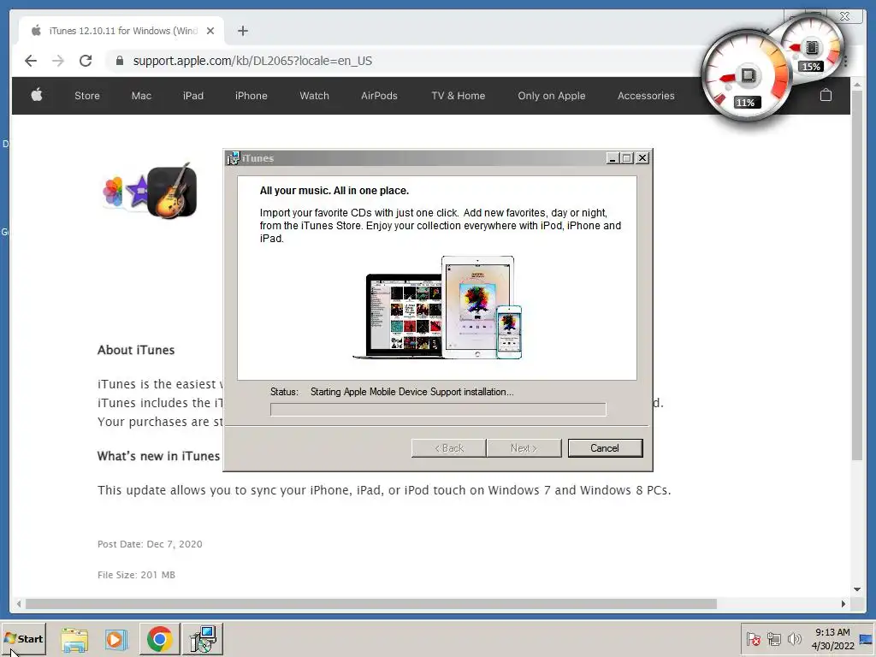Click the taskbar clock showing 9:13 AM
This screenshot has width=876, height=657.
(x=832, y=638)
